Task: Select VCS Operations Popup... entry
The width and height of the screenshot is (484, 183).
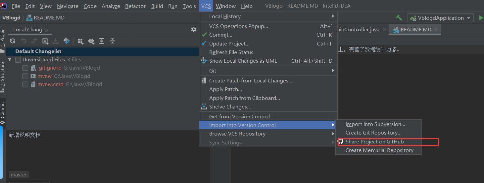Action: pyautogui.click(x=268, y=26)
